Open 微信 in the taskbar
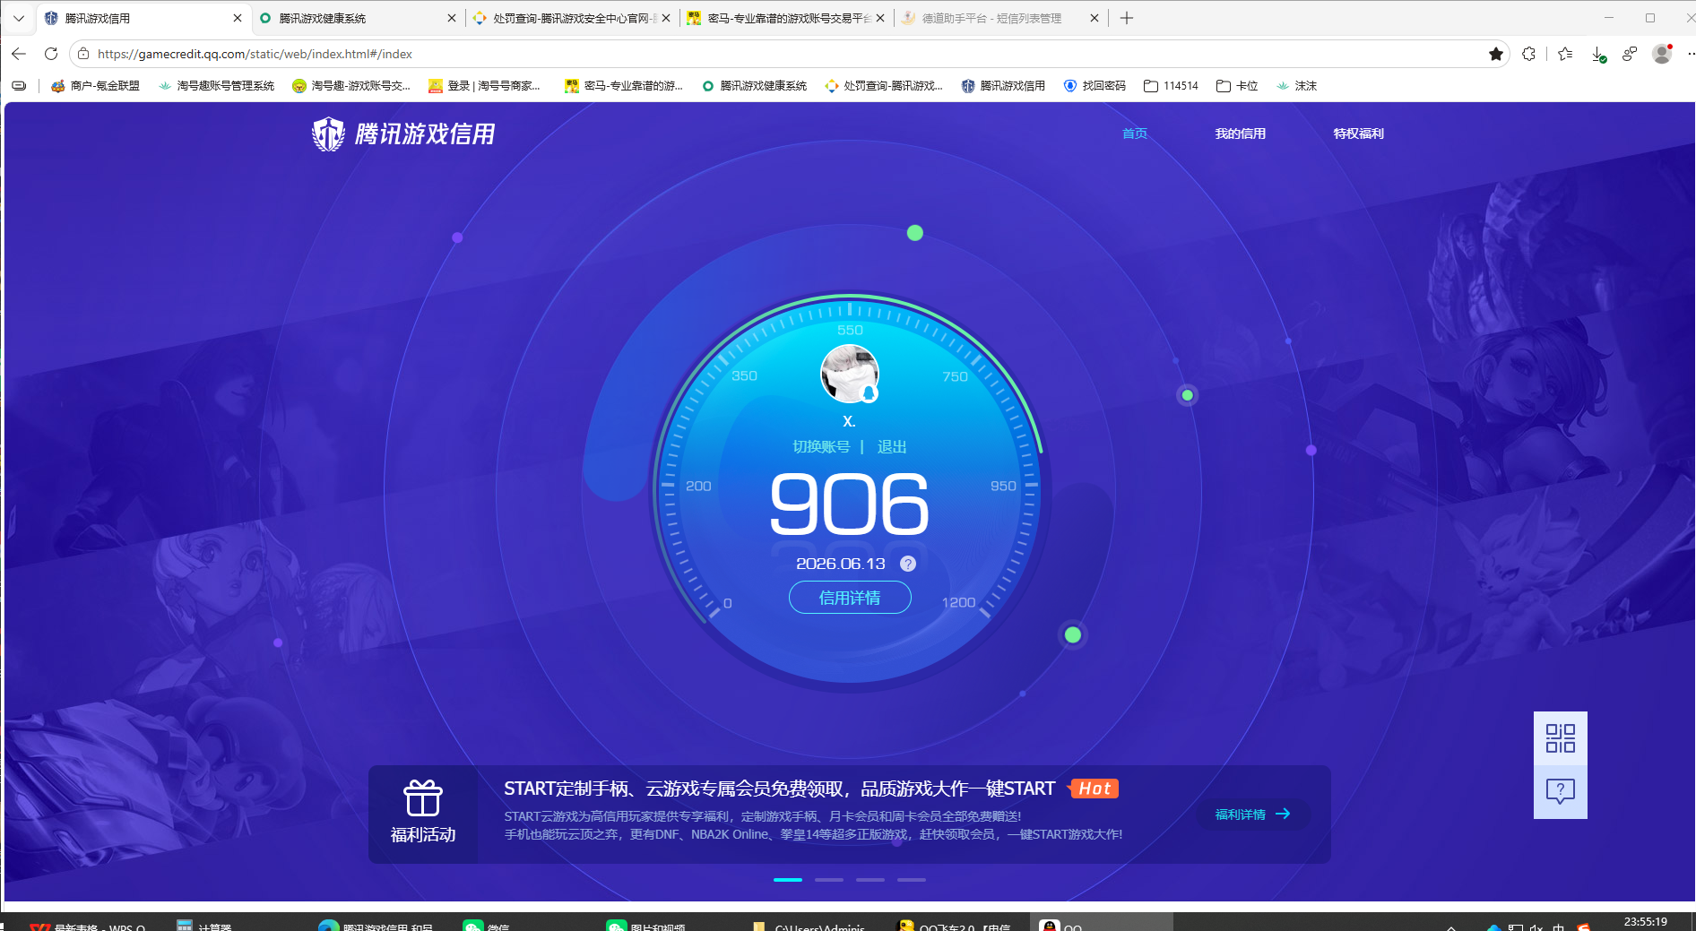 (x=487, y=927)
